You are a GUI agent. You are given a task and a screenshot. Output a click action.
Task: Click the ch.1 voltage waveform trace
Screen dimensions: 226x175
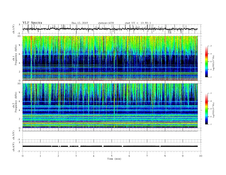click(x=110, y=29)
